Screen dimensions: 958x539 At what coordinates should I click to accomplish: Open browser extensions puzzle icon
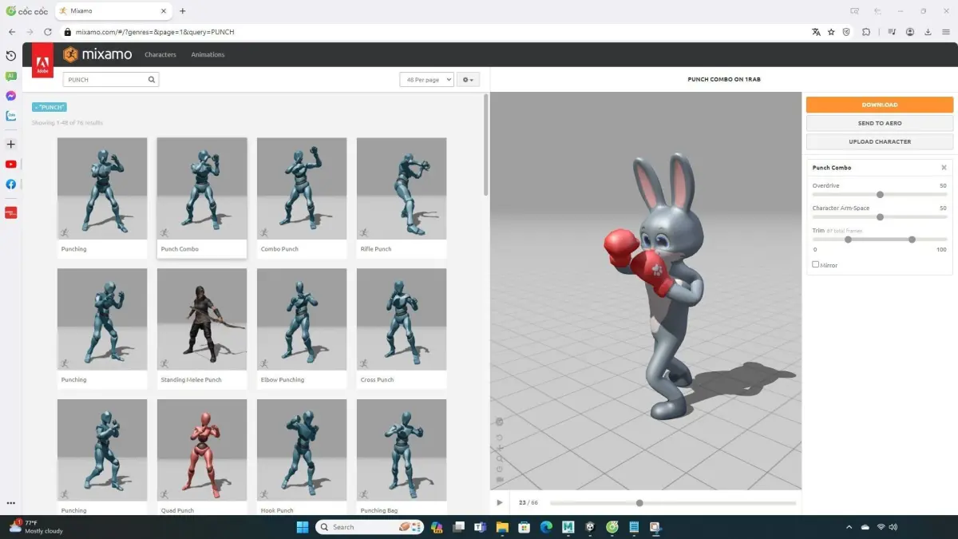click(866, 32)
